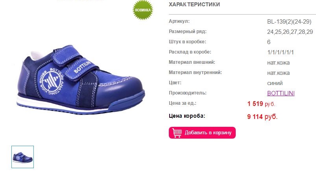Open the small shoe thumbnail preview
The height and width of the screenshot is (178, 316).
coord(22,157)
